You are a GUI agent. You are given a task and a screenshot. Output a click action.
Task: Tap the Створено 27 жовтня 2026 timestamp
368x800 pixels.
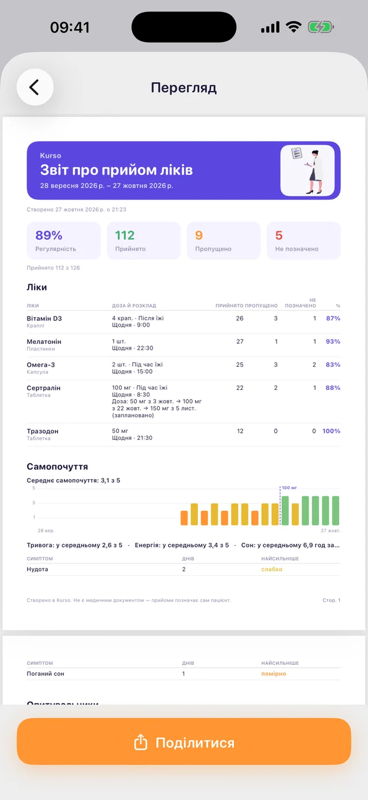click(x=76, y=210)
